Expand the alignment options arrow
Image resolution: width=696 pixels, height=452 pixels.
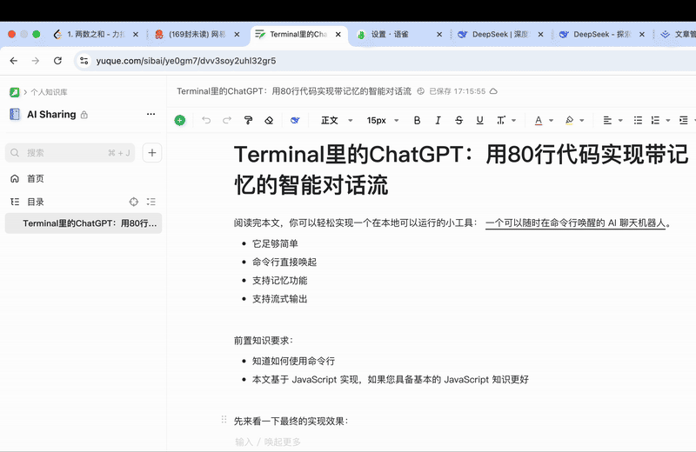(x=620, y=120)
